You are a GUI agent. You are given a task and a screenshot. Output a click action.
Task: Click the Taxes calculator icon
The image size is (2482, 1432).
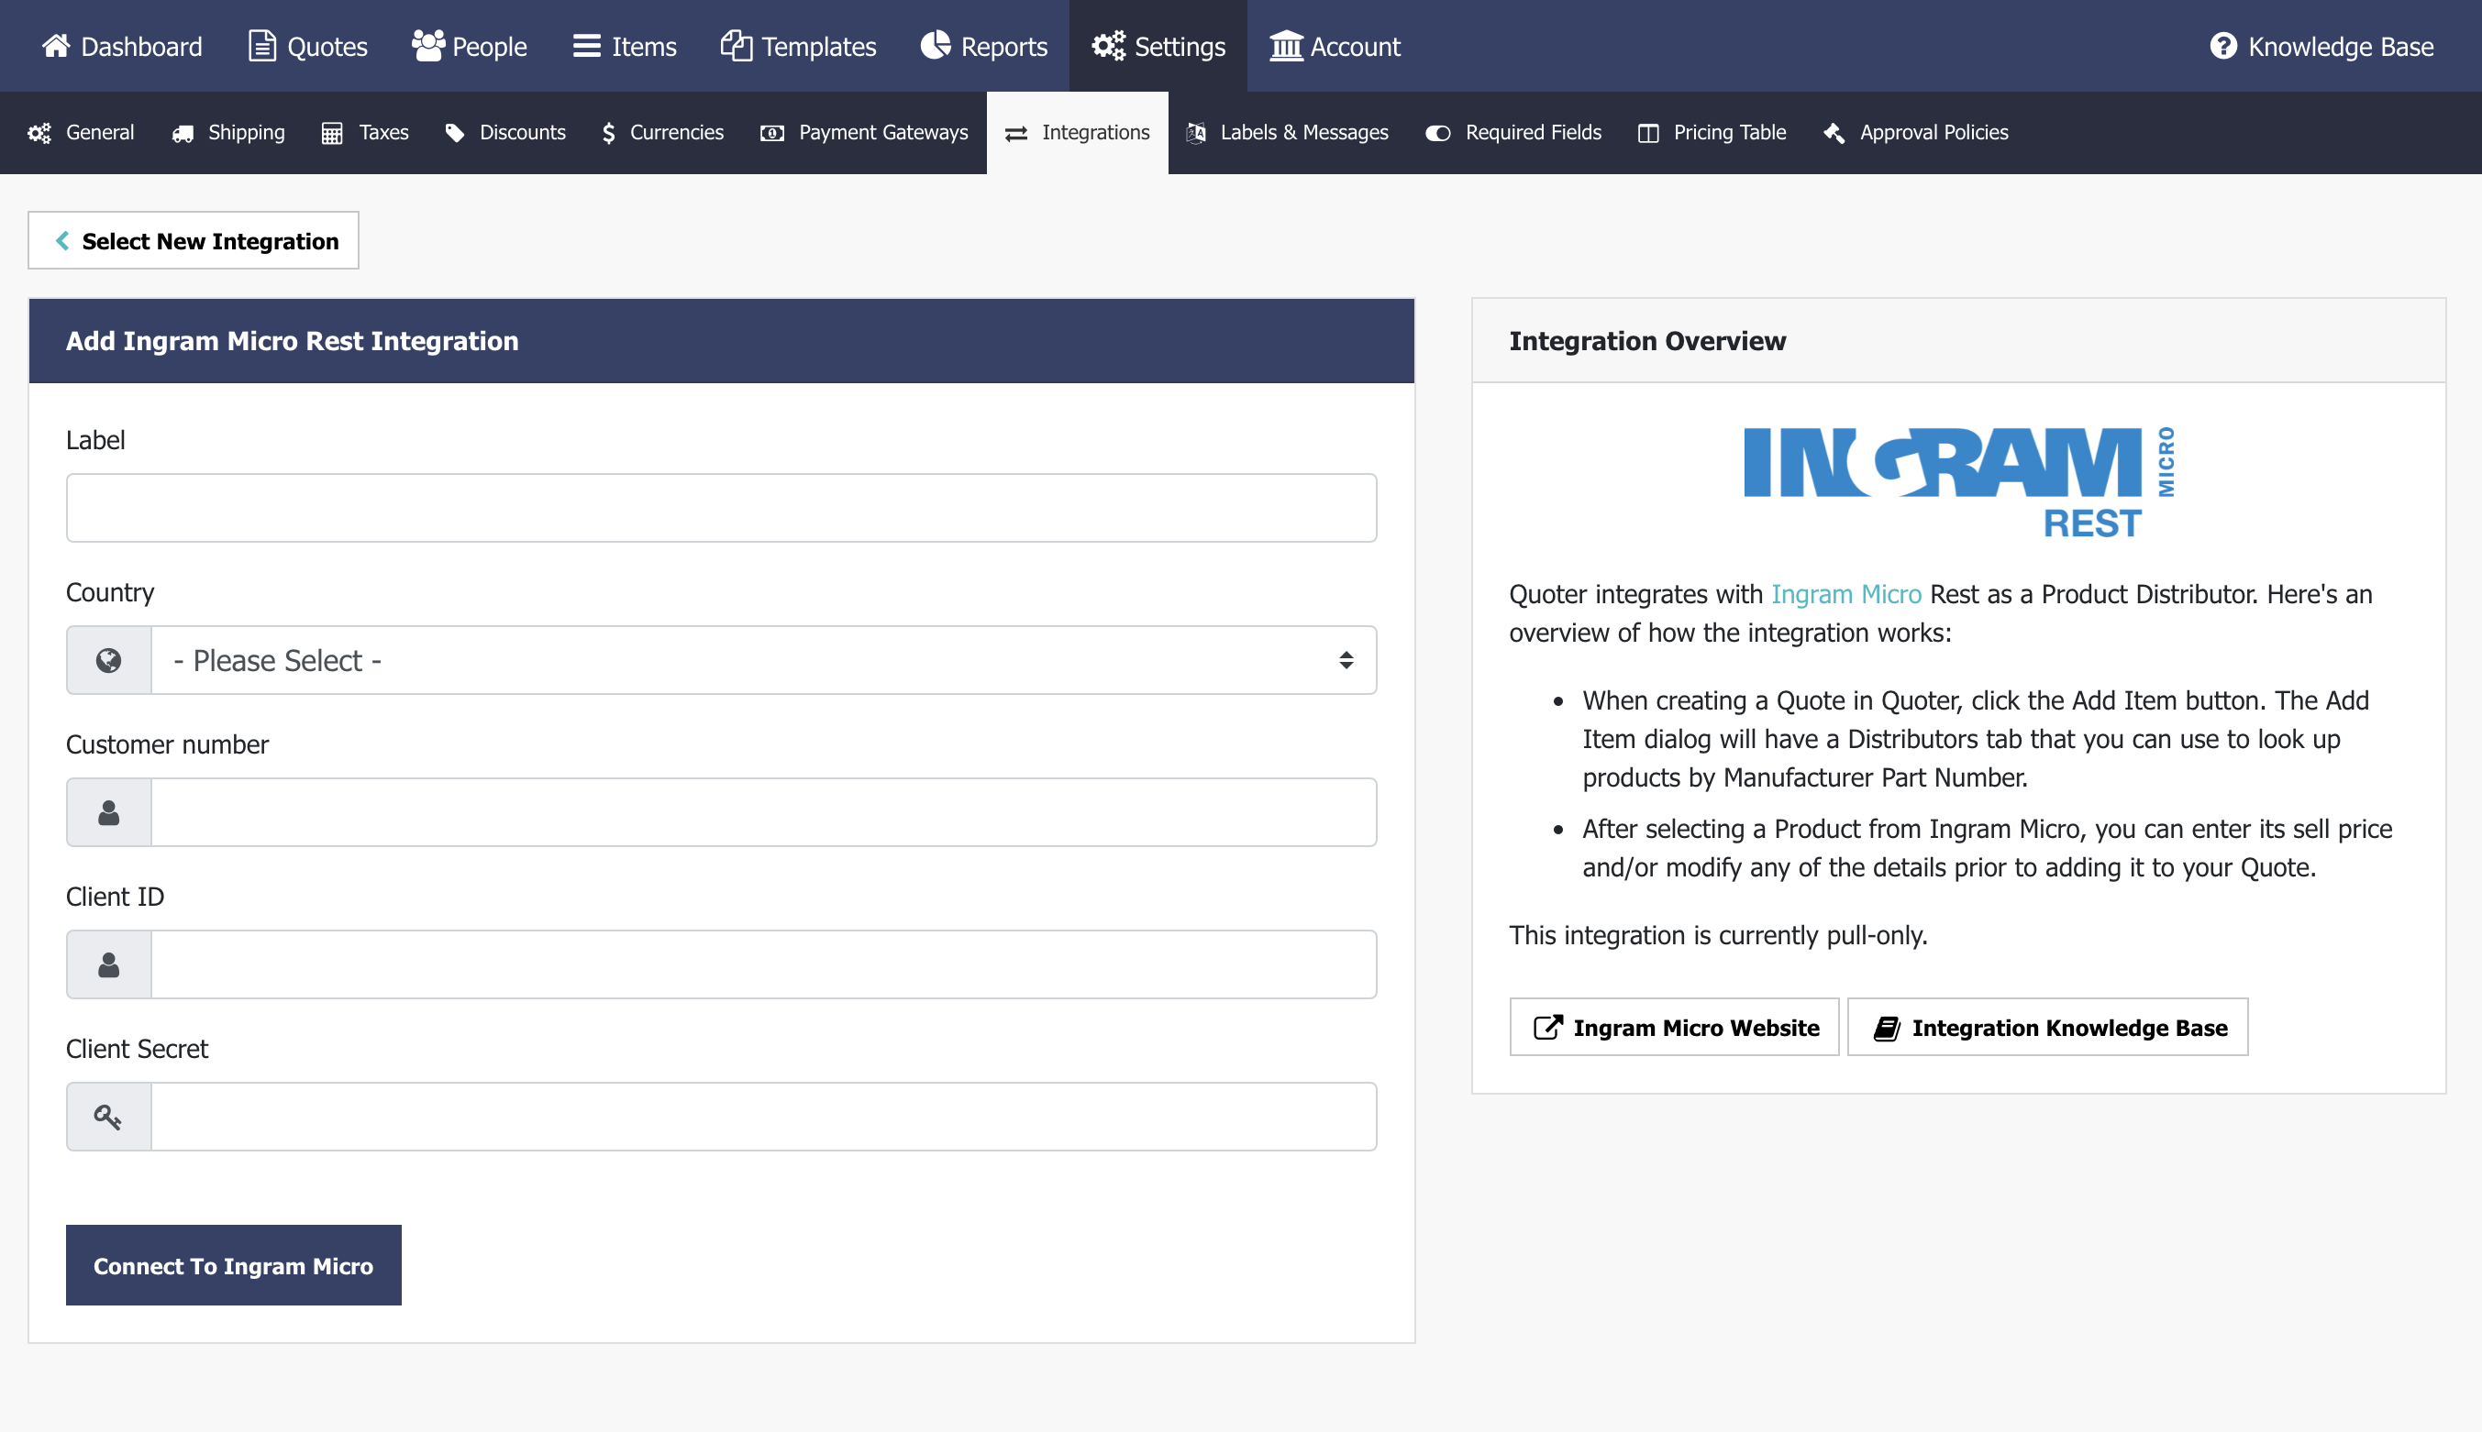(x=333, y=133)
